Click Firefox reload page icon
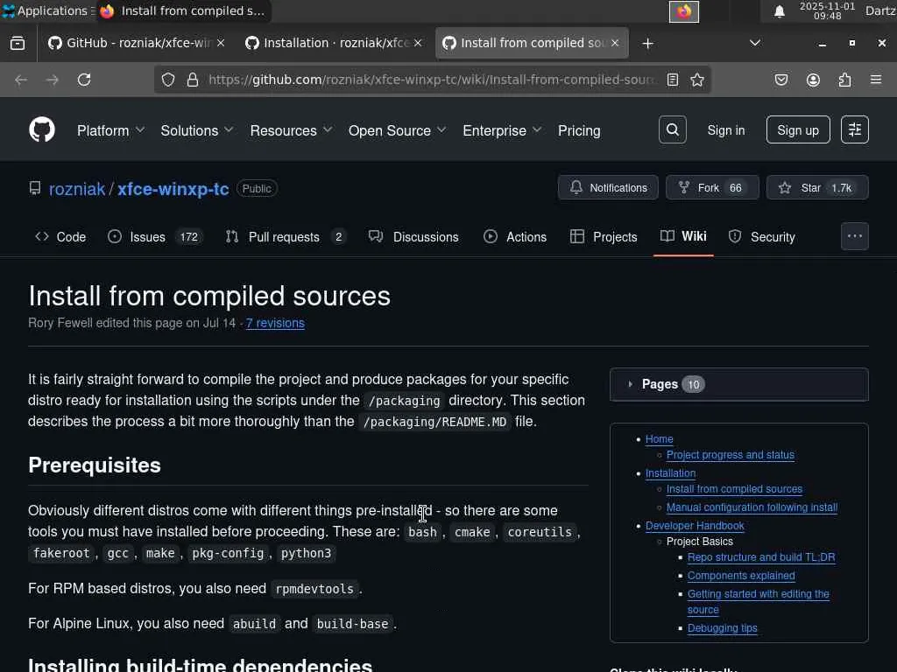 coord(84,80)
